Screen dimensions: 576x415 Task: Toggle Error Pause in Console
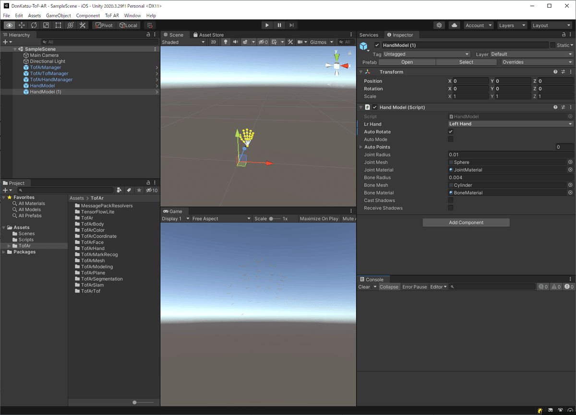coord(415,287)
